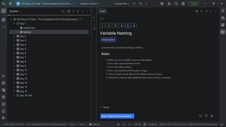Viewport: 226px width, 127px height.
Task: Open Code With Me add-user icon
Action: 169,4
